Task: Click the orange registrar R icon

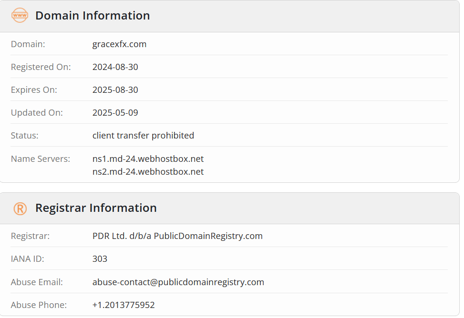Action: (x=20, y=209)
